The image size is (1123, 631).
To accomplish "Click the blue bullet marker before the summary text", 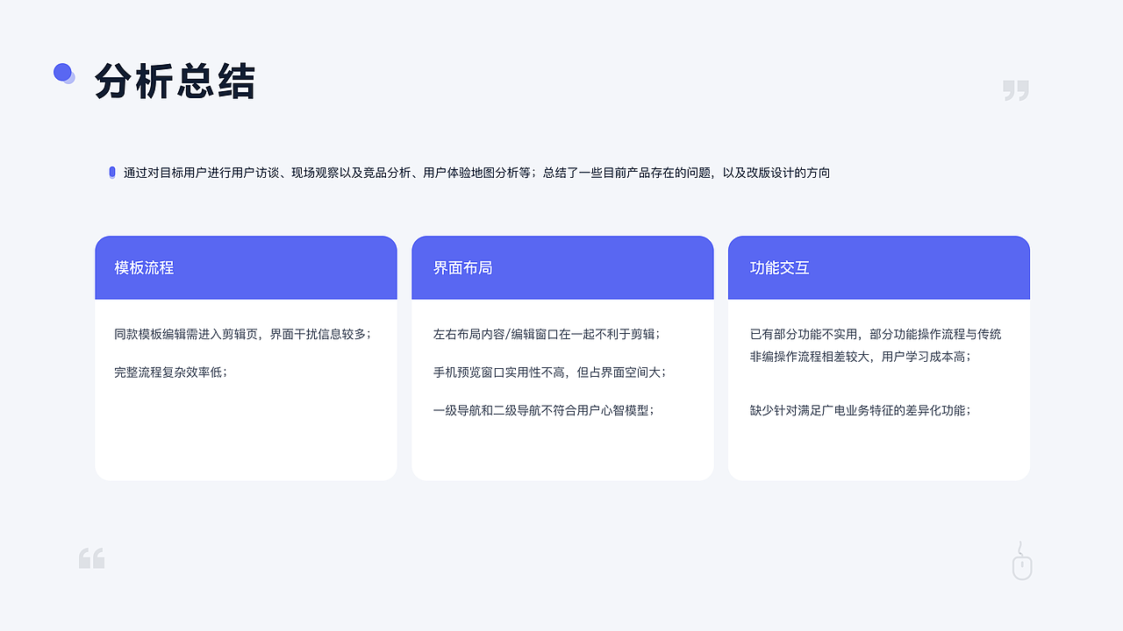I will (111, 173).
